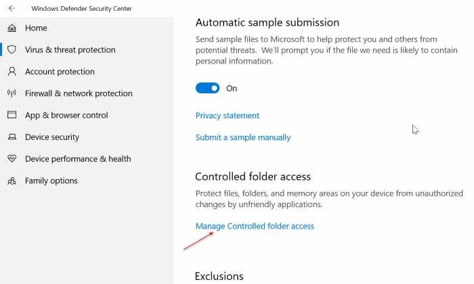Open Firewall & network protection page

tap(79, 93)
